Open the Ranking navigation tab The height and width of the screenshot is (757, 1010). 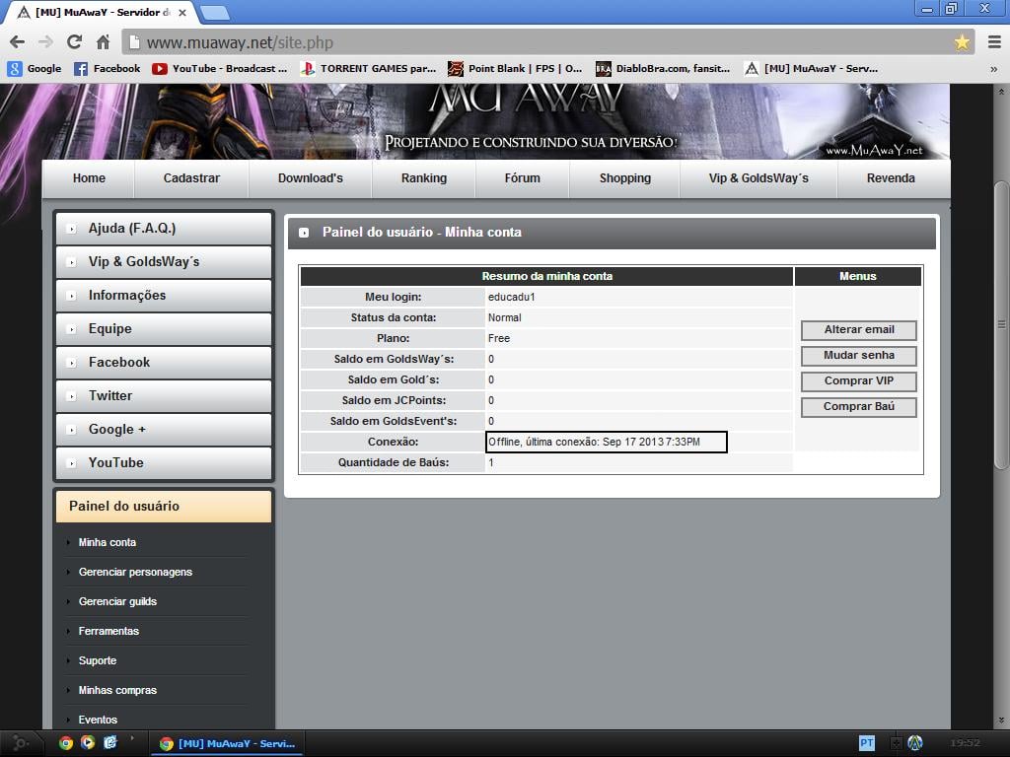423,178
